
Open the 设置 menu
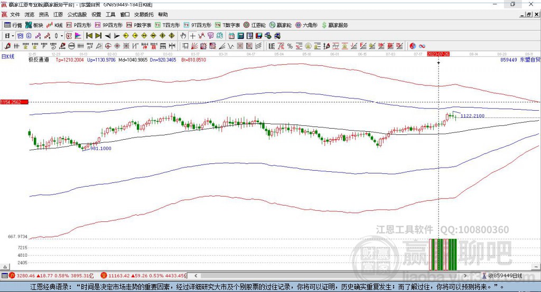(96, 14)
